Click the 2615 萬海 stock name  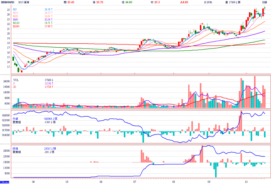[28, 2]
